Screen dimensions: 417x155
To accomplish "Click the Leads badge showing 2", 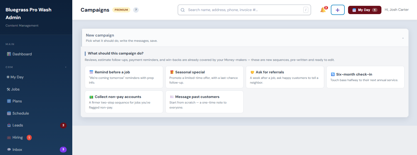I will click(63, 125).
